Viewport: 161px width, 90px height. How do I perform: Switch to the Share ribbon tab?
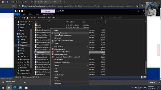pos(31,14)
